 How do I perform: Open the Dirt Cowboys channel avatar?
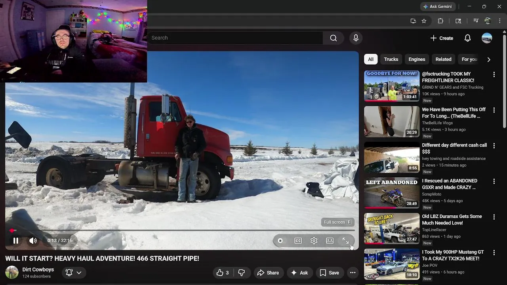pyautogui.click(x=11, y=273)
